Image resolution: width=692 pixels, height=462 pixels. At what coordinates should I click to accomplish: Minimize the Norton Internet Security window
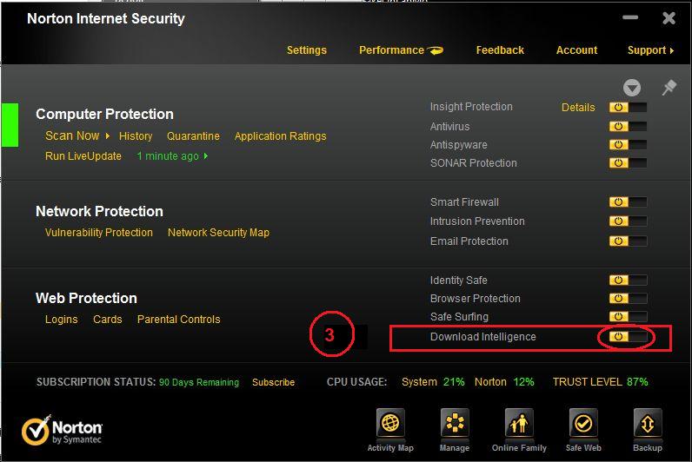630,17
